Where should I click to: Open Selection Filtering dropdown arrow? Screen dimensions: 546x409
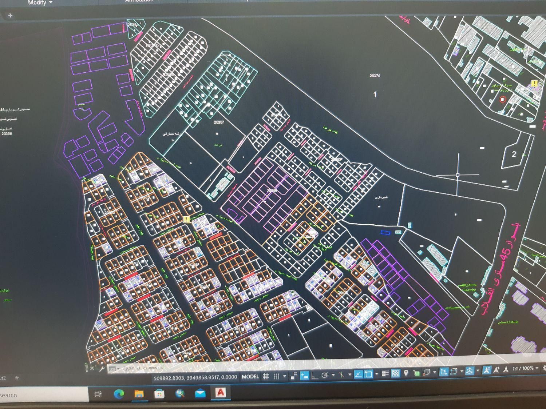(462, 372)
